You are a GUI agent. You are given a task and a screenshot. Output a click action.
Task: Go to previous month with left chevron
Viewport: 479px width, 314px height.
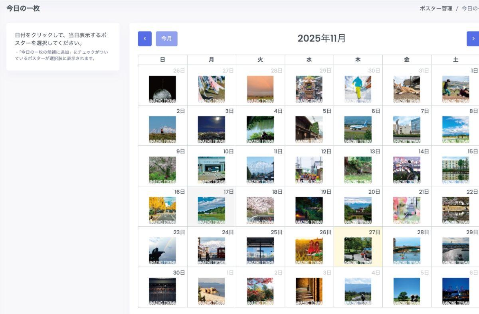(144, 39)
